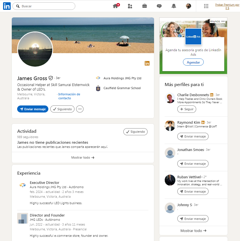
Task: Open the My Network icon
Action: [x=130, y=6]
